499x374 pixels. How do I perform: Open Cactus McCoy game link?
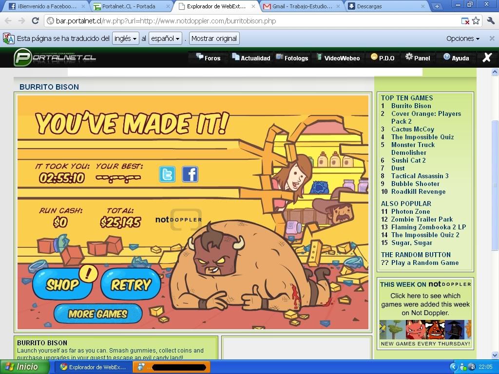(x=413, y=129)
